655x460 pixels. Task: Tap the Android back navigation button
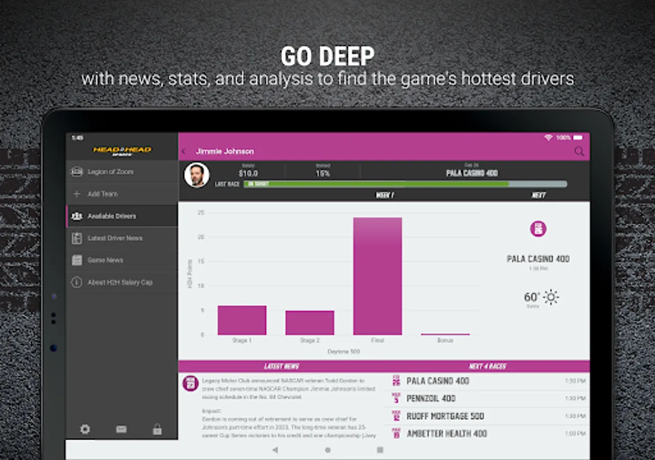275,450
